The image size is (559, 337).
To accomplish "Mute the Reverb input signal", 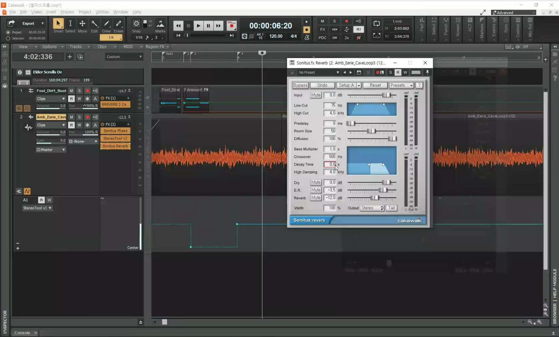I will [316, 95].
